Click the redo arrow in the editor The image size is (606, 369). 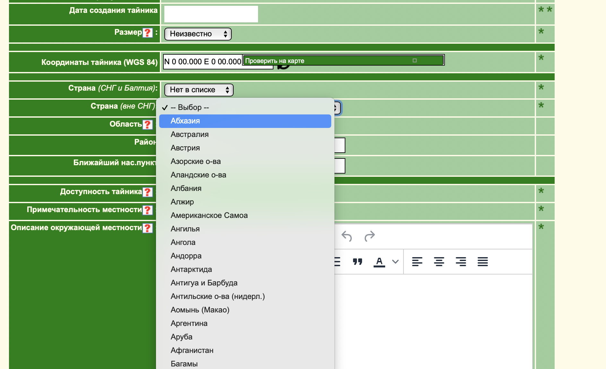(x=369, y=236)
